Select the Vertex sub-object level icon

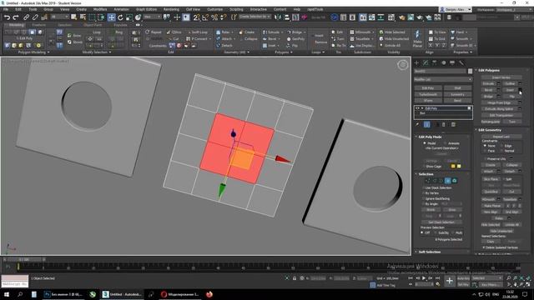pos(428,181)
